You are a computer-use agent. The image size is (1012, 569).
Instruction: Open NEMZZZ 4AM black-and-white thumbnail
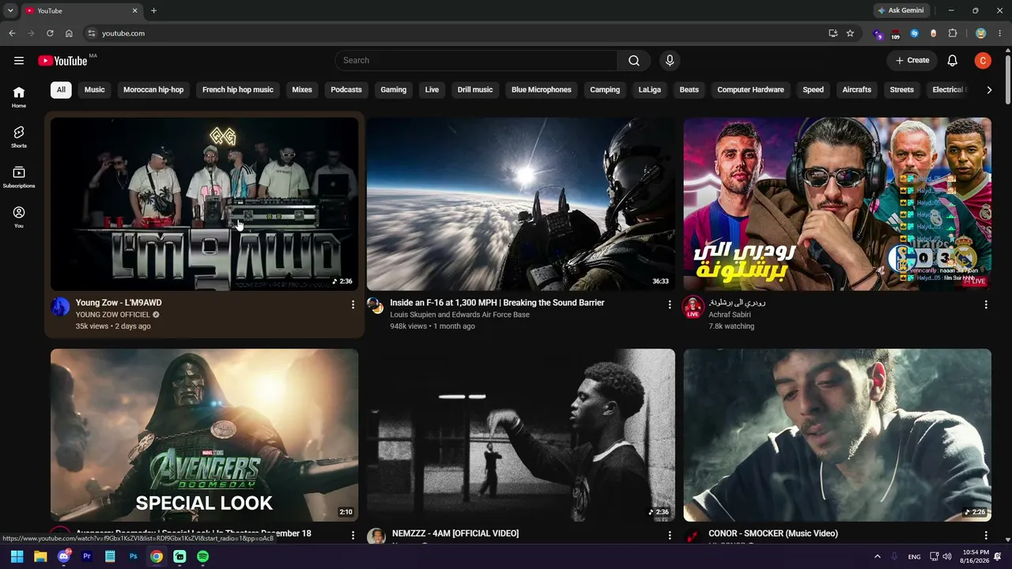(x=521, y=435)
